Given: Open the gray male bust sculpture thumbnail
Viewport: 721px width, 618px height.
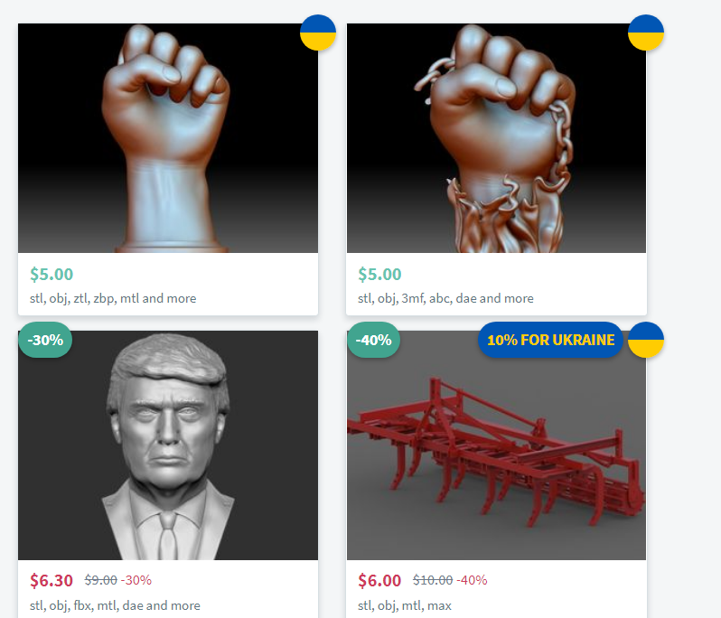Looking at the screenshot, I should 168,445.
